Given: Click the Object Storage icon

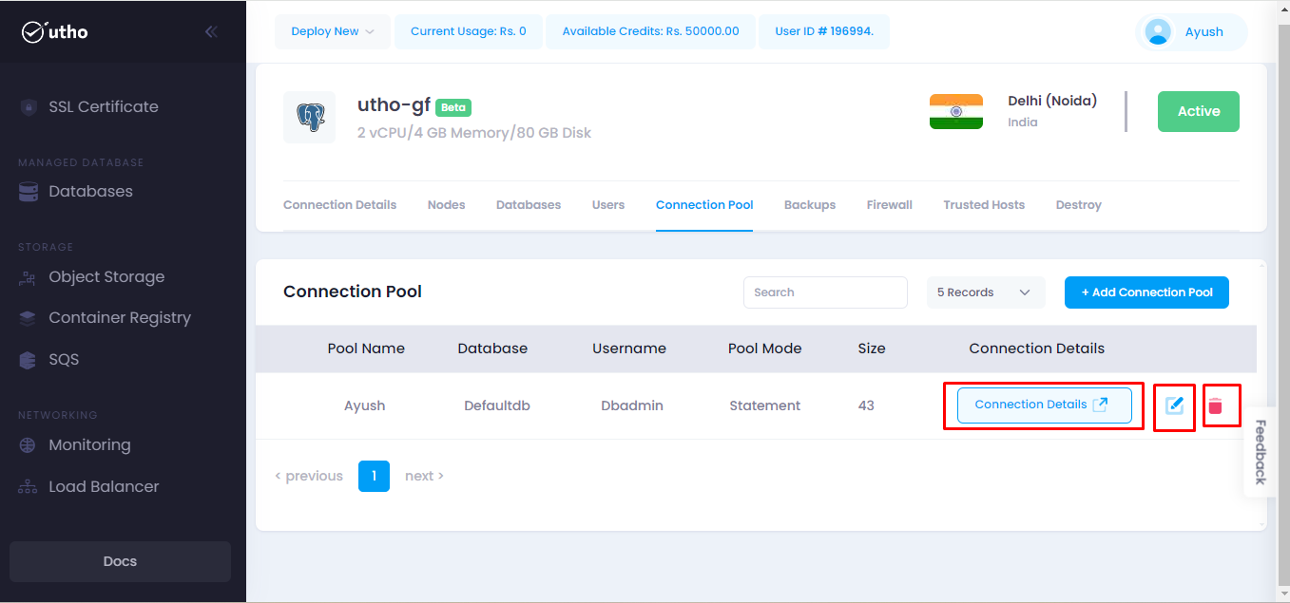Looking at the screenshot, I should point(29,277).
